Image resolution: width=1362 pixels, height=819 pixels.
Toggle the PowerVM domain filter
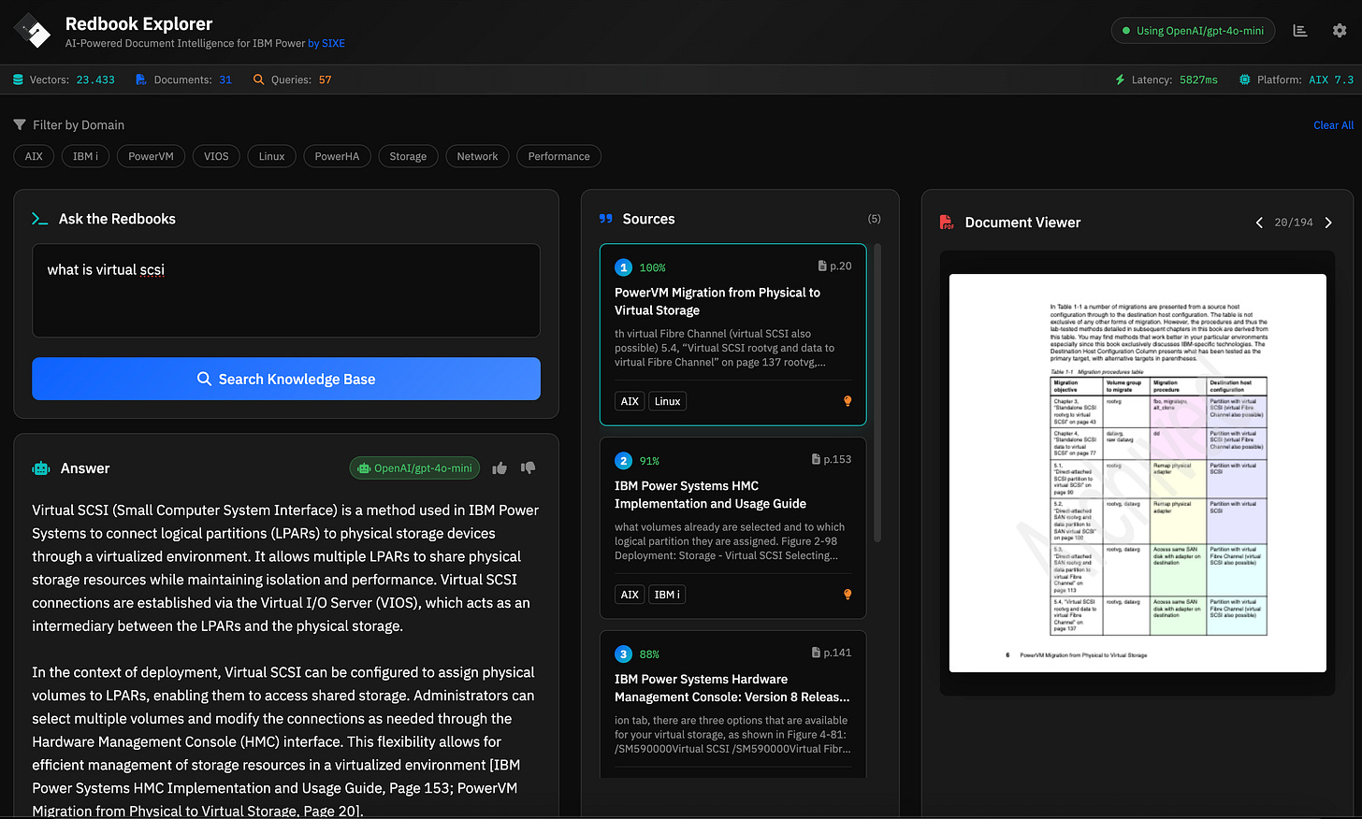pos(151,156)
